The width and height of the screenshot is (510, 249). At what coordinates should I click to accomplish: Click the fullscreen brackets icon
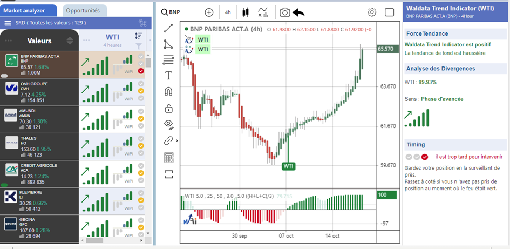click(168, 174)
